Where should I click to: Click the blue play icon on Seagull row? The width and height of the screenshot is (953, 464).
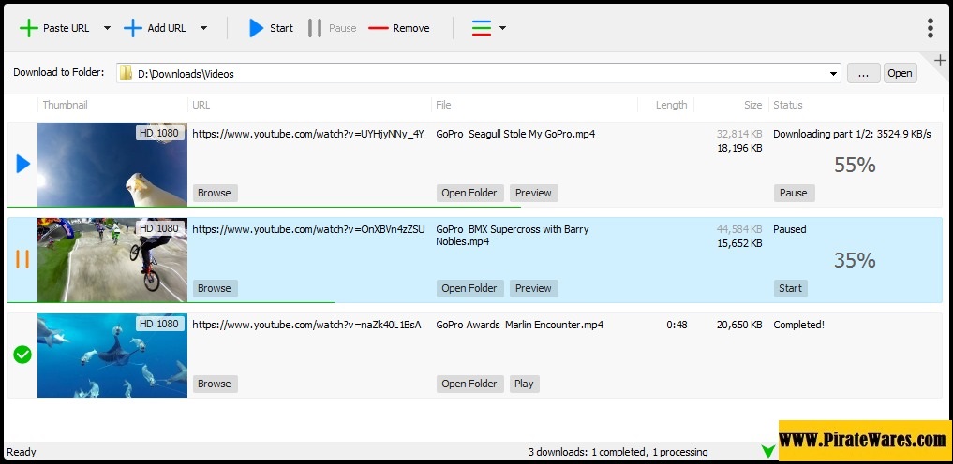pos(22,165)
